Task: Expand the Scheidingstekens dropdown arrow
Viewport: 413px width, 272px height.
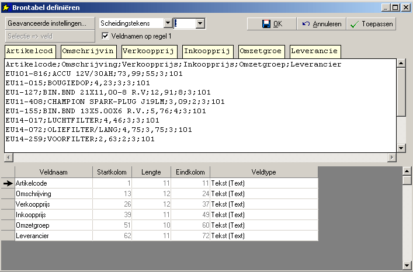Action: pyautogui.click(x=168, y=23)
